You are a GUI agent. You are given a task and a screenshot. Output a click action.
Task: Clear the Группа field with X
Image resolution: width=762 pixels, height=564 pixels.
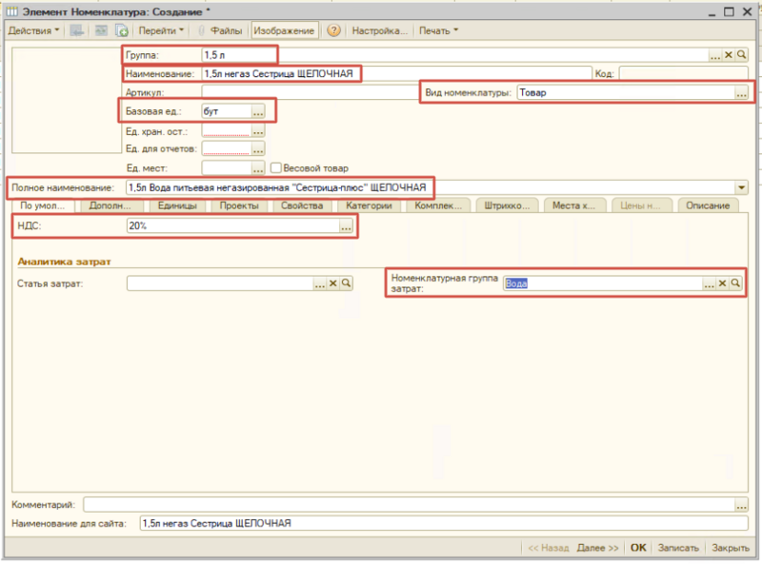click(x=728, y=55)
